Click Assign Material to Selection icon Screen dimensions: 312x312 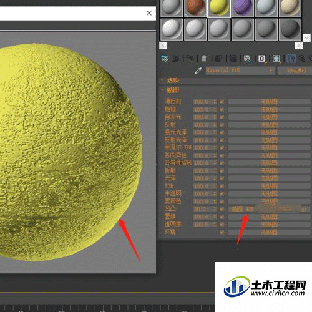coord(190,59)
